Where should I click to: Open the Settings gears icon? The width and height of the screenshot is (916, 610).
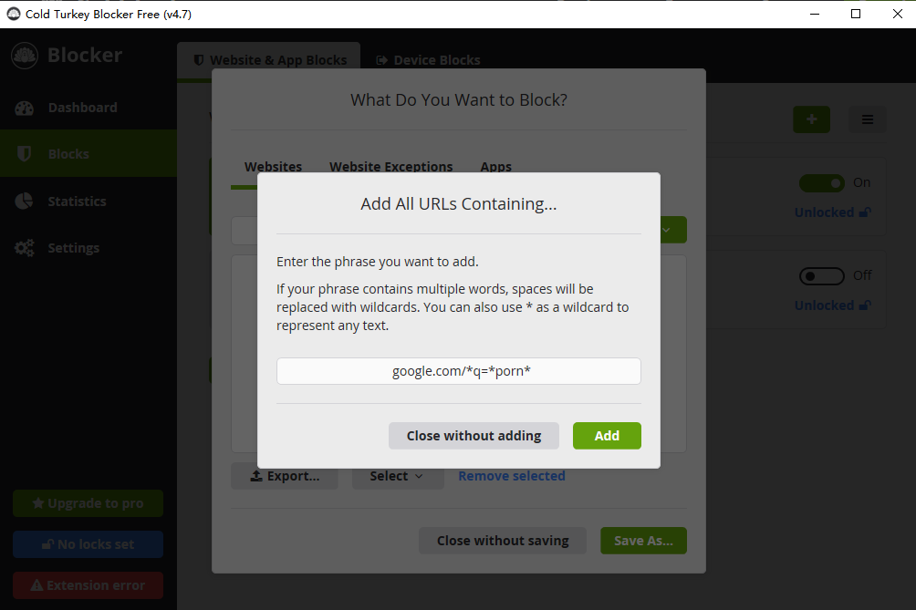click(25, 248)
